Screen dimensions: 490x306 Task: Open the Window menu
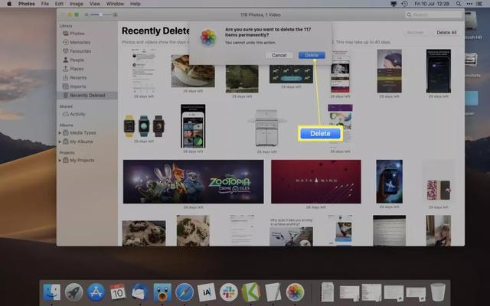(x=115, y=4)
